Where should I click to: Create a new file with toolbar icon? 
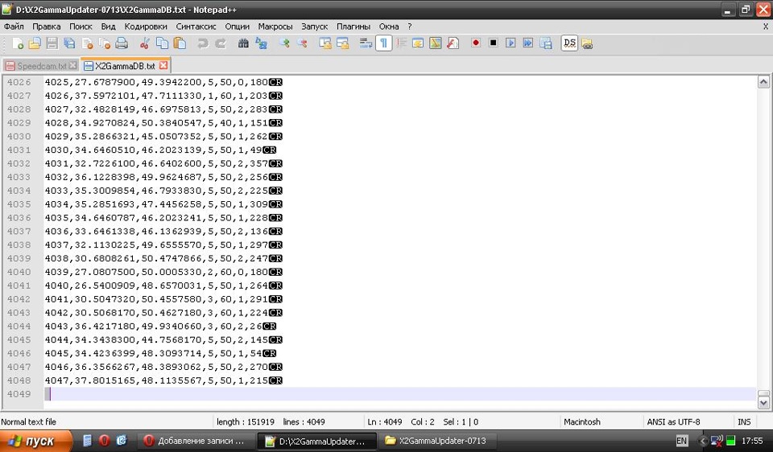pos(17,43)
